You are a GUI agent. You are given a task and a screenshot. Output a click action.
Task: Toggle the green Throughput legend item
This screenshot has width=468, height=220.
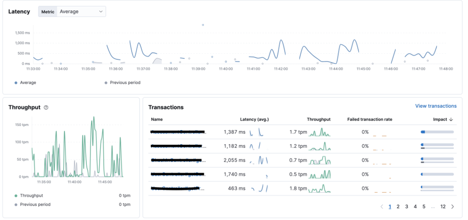(29, 196)
